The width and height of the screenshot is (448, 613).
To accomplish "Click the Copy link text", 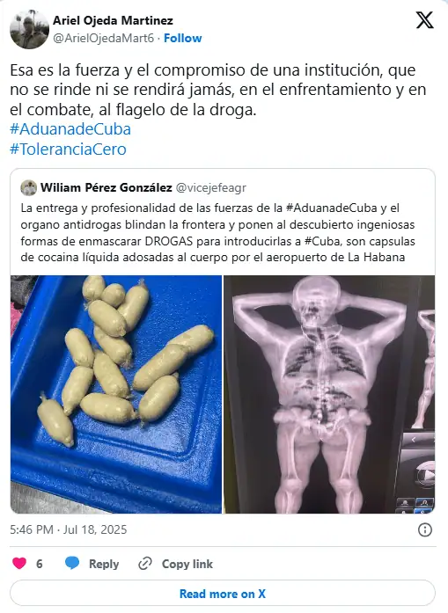I will (187, 564).
